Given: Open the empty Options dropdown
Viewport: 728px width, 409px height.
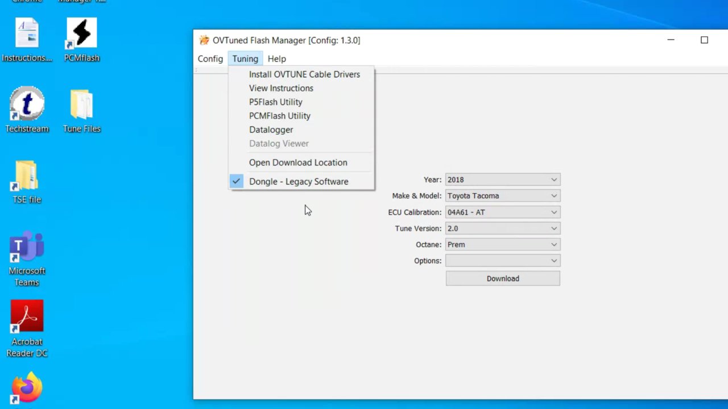Looking at the screenshot, I should click(503, 261).
